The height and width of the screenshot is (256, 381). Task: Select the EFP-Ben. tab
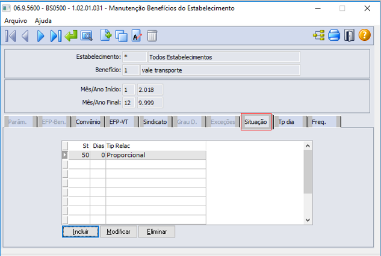(54, 122)
